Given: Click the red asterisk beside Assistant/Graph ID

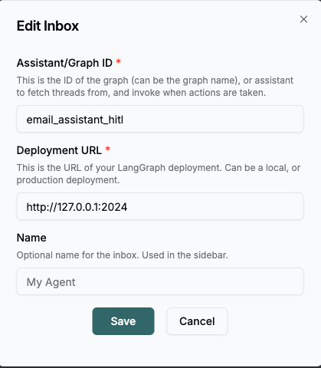Looking at the screenshot, I should (x=118, y=61).
